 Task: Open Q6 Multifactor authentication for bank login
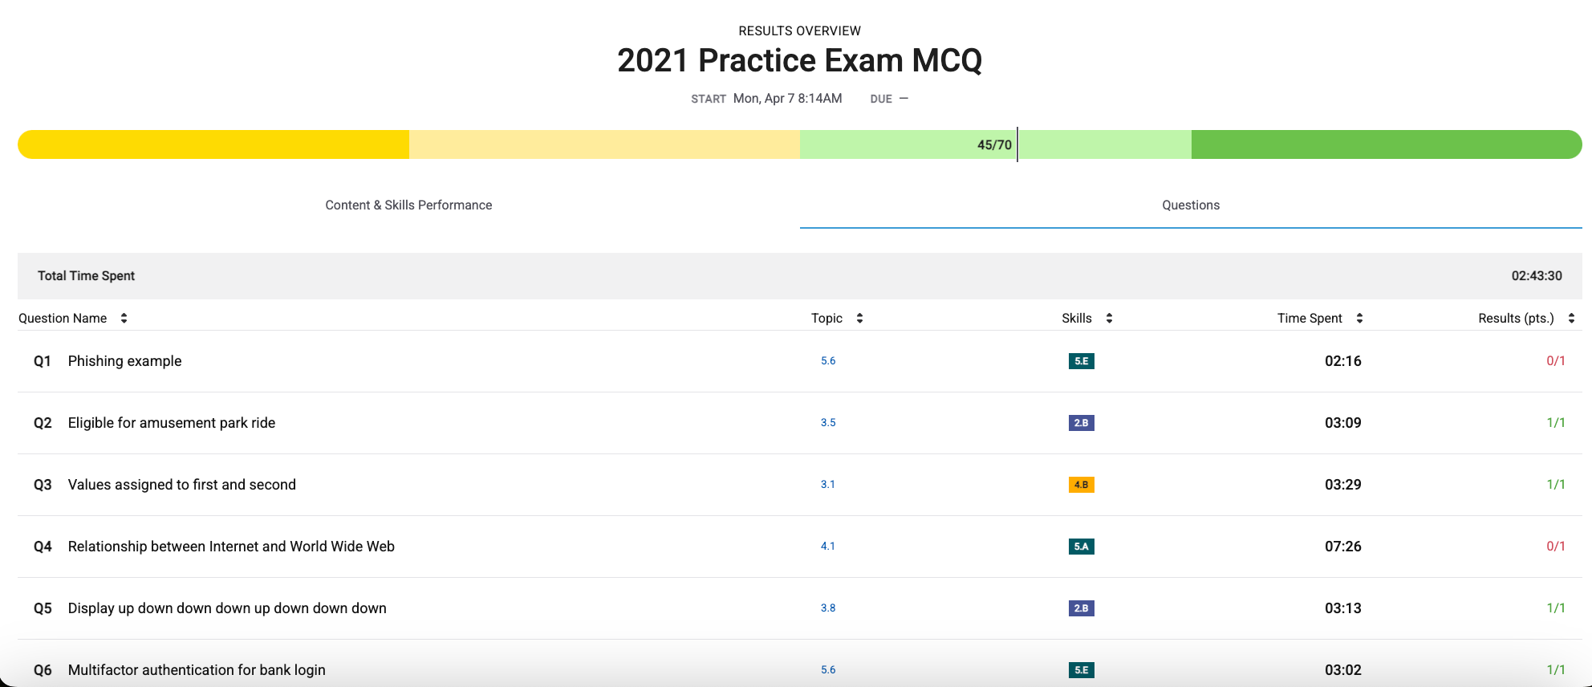click(197, 670)
